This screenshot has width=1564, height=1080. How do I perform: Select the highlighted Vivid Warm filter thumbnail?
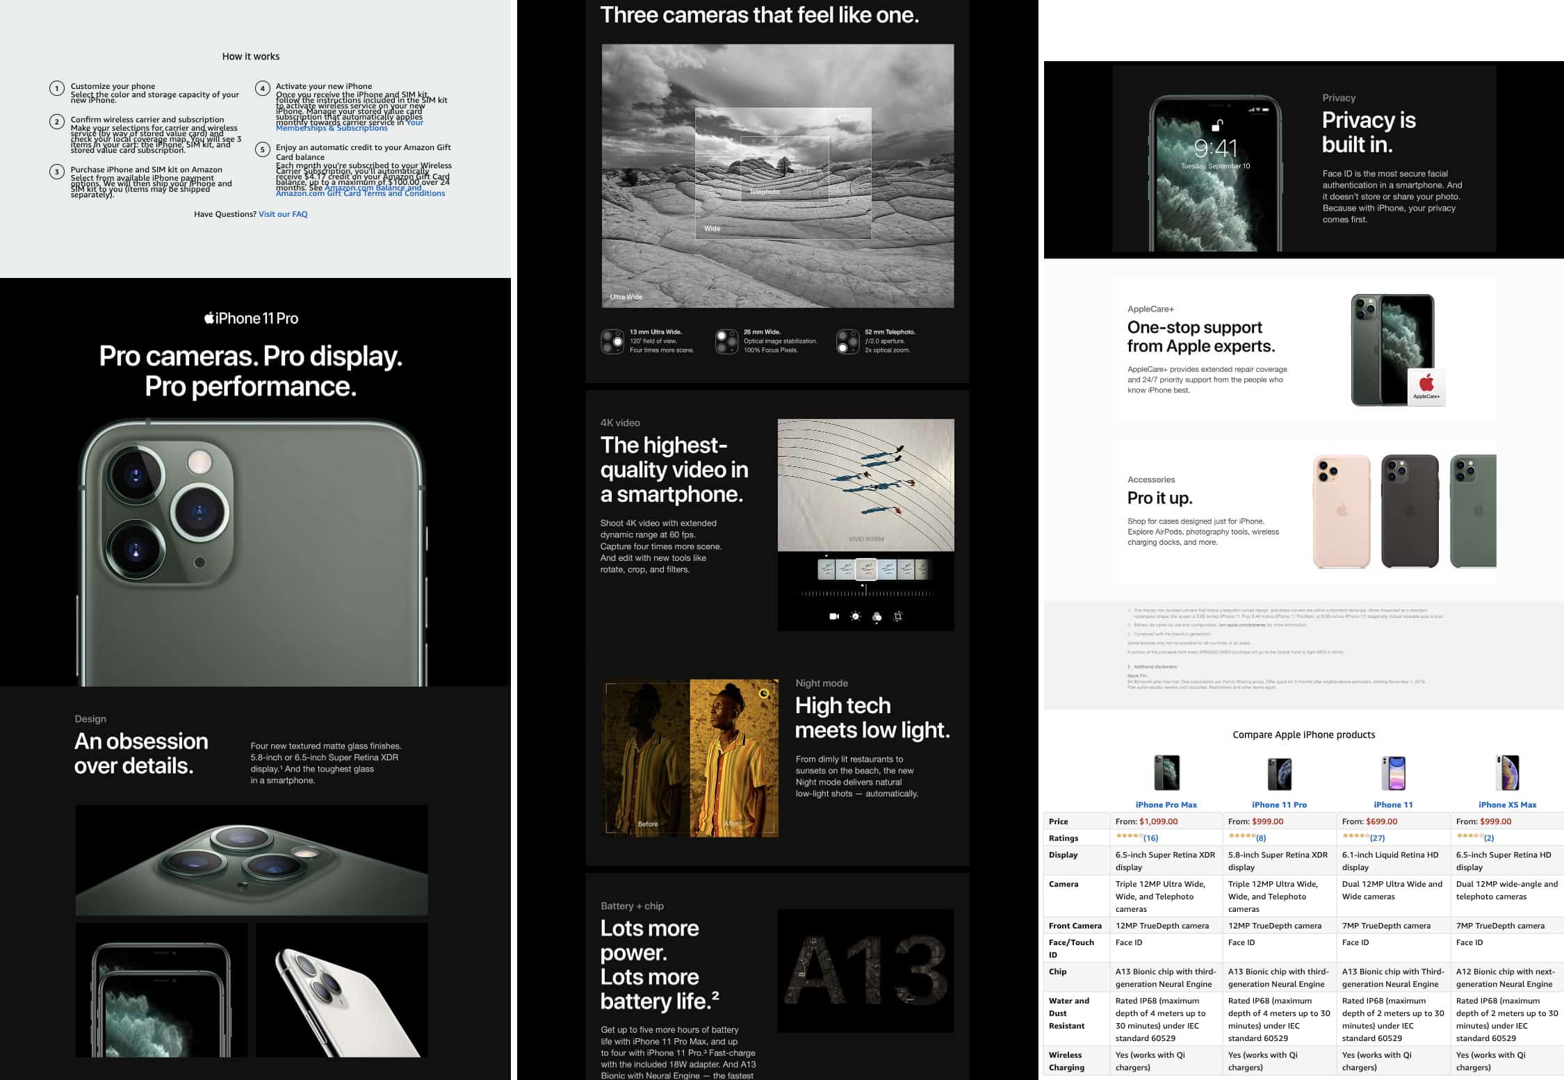866,569
